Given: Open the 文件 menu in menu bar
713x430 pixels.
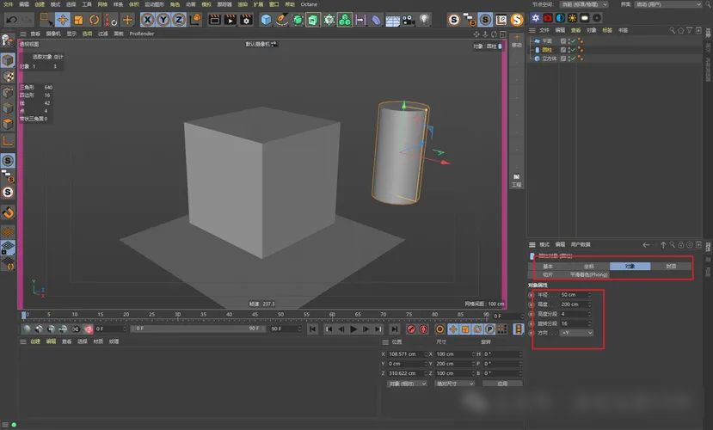Looking at the screenshot, I should coord(9,4).
